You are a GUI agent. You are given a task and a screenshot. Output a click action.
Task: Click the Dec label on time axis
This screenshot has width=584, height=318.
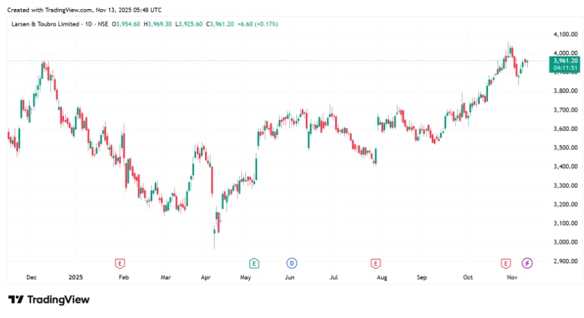pos(31,277)
